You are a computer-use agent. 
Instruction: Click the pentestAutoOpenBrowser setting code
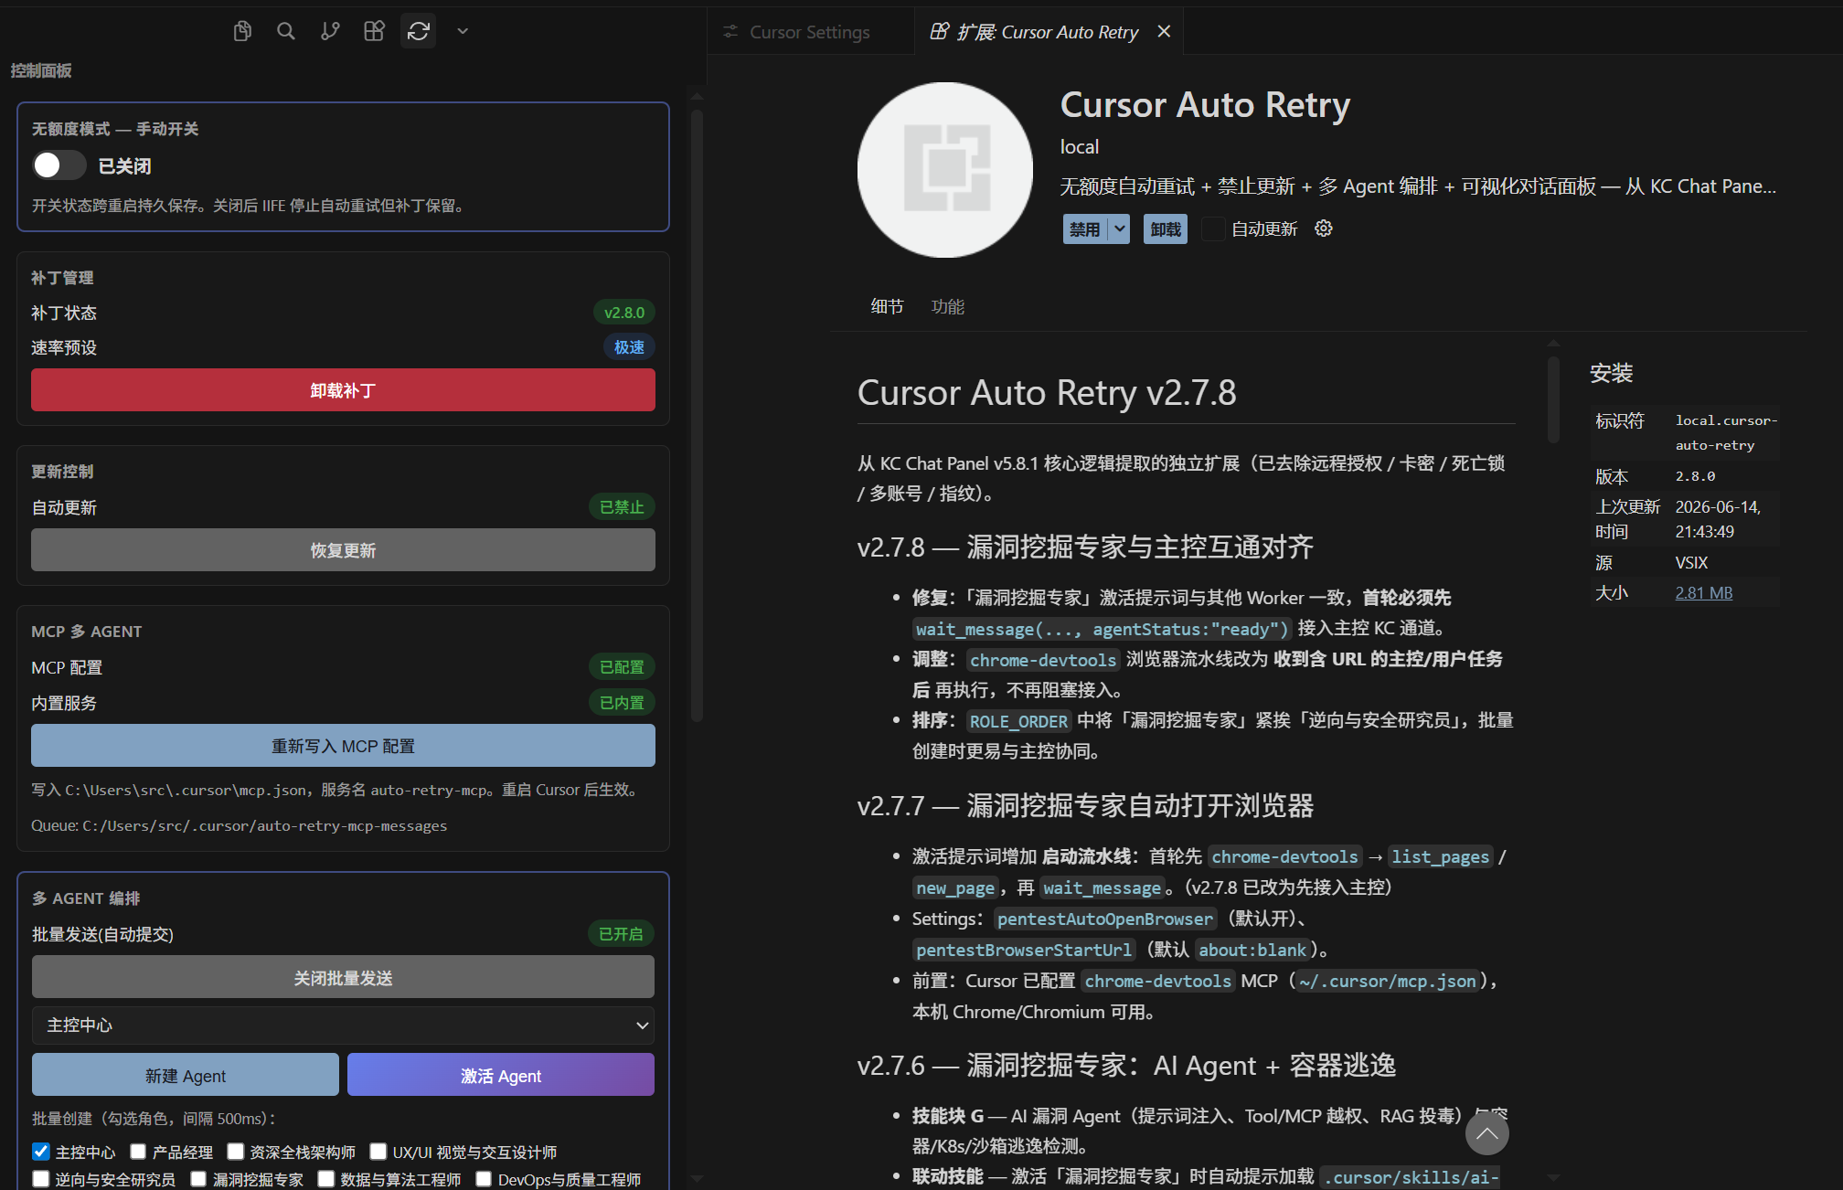[1105, 919]
